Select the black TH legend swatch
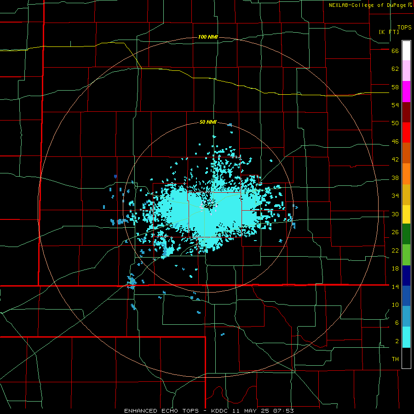 point(406,358)
